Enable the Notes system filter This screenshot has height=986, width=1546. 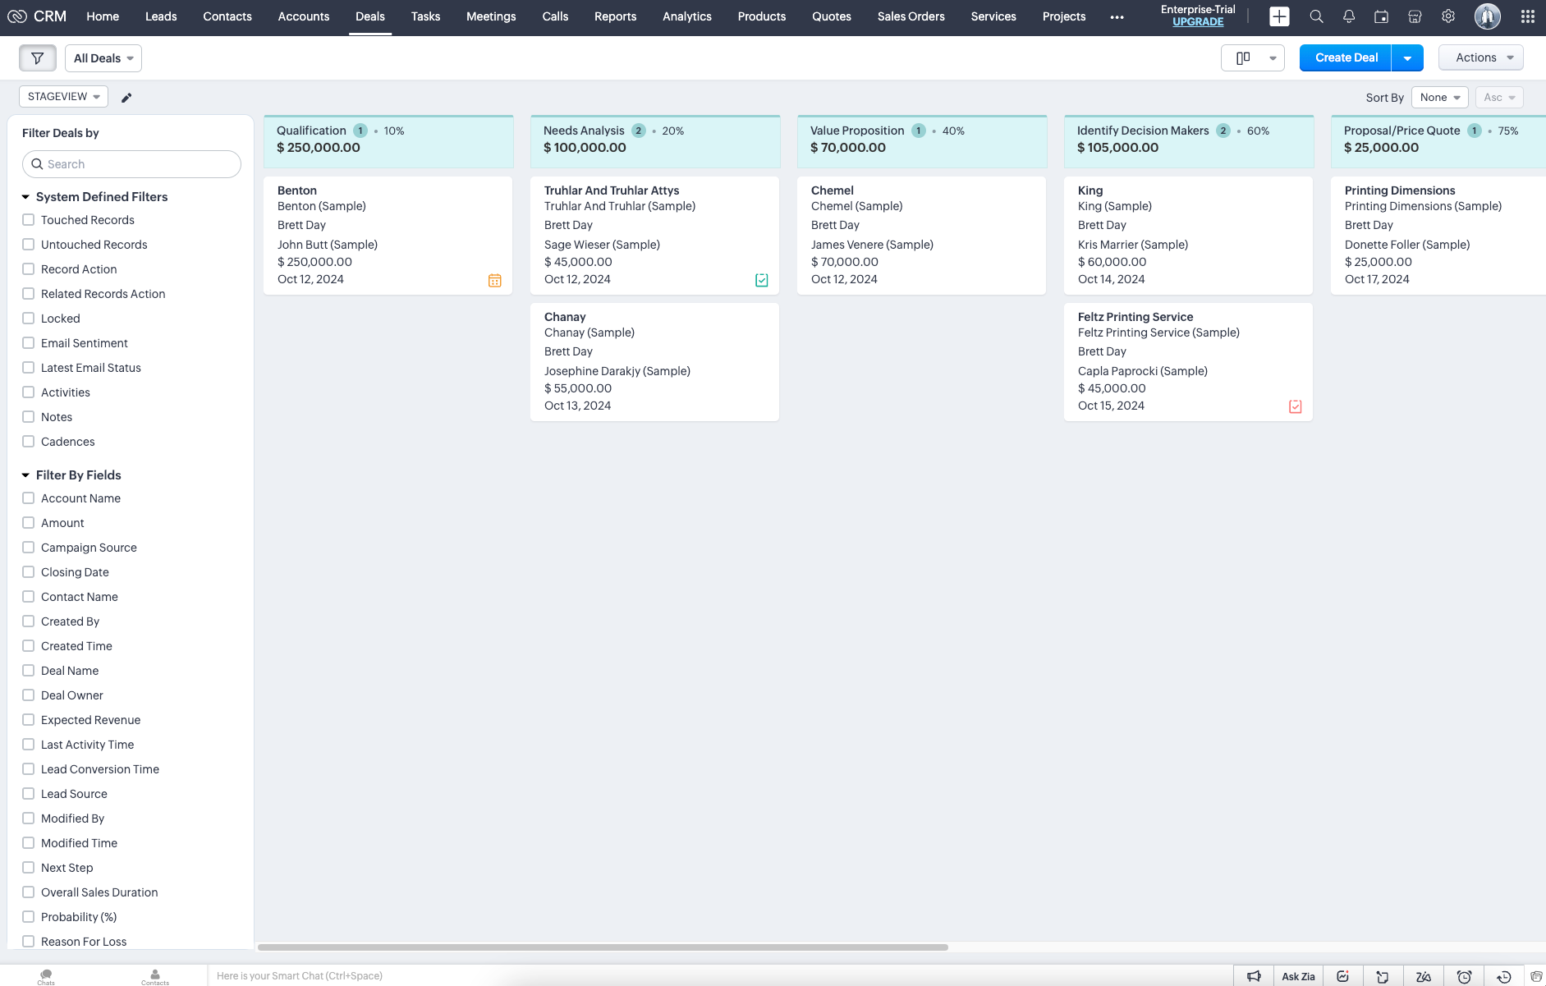(x=29, y=417)
